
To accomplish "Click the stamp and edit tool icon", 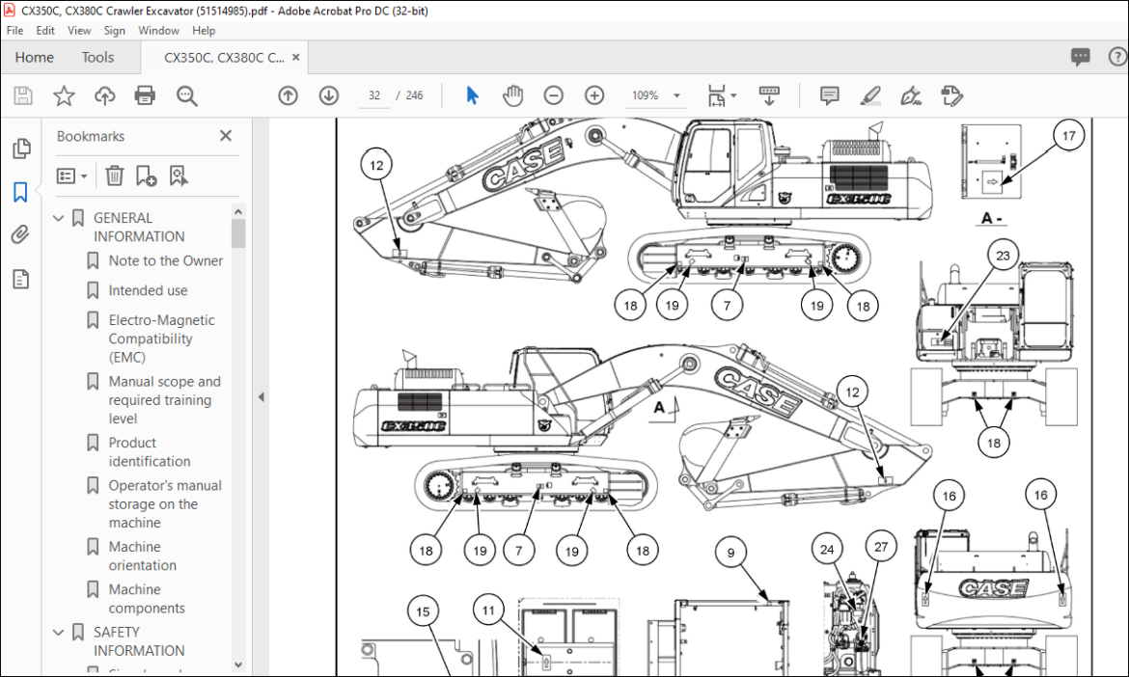I will (951, 95).
